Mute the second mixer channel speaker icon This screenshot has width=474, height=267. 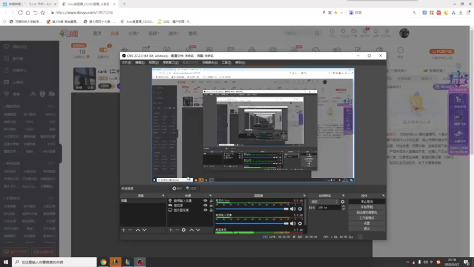click(x=293, y=224)
